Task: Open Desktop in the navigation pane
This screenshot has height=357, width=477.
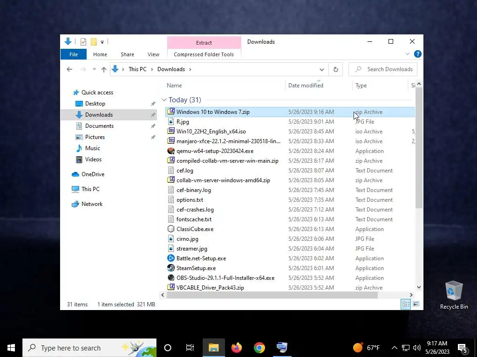Action: click(95, 104)
